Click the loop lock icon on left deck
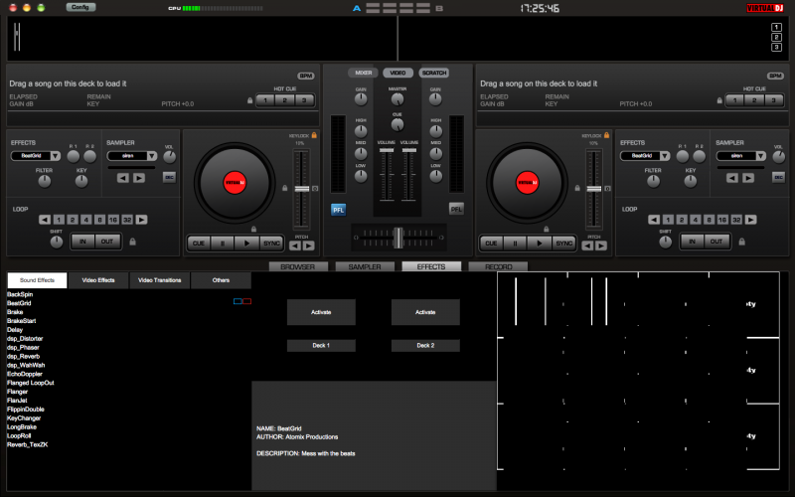The width and height of the screenshot is (795, 497). point(132,242)
